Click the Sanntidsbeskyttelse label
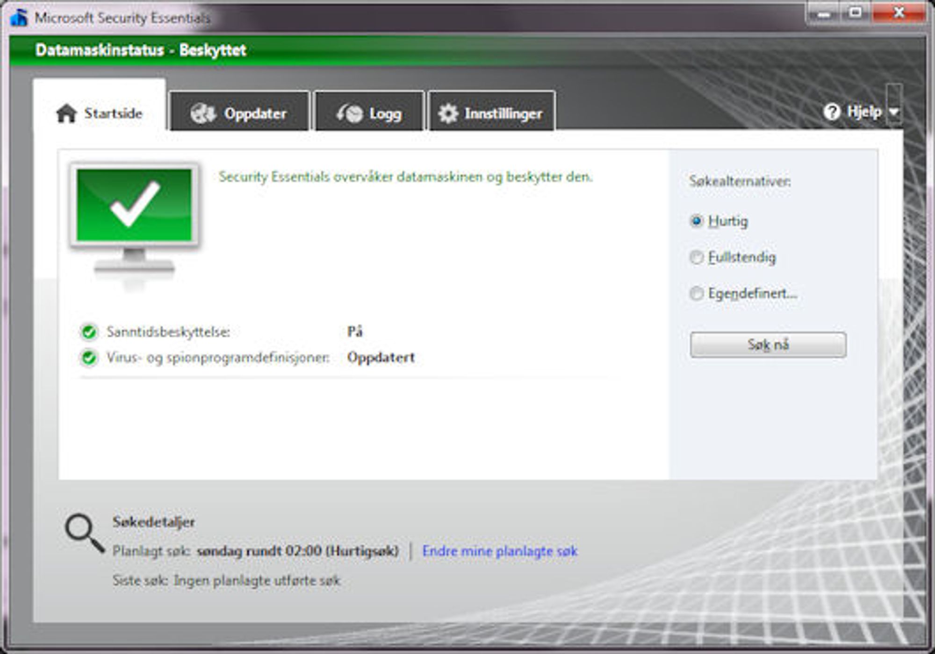This screenshot has width=935, height=654. tap(168, 332)
